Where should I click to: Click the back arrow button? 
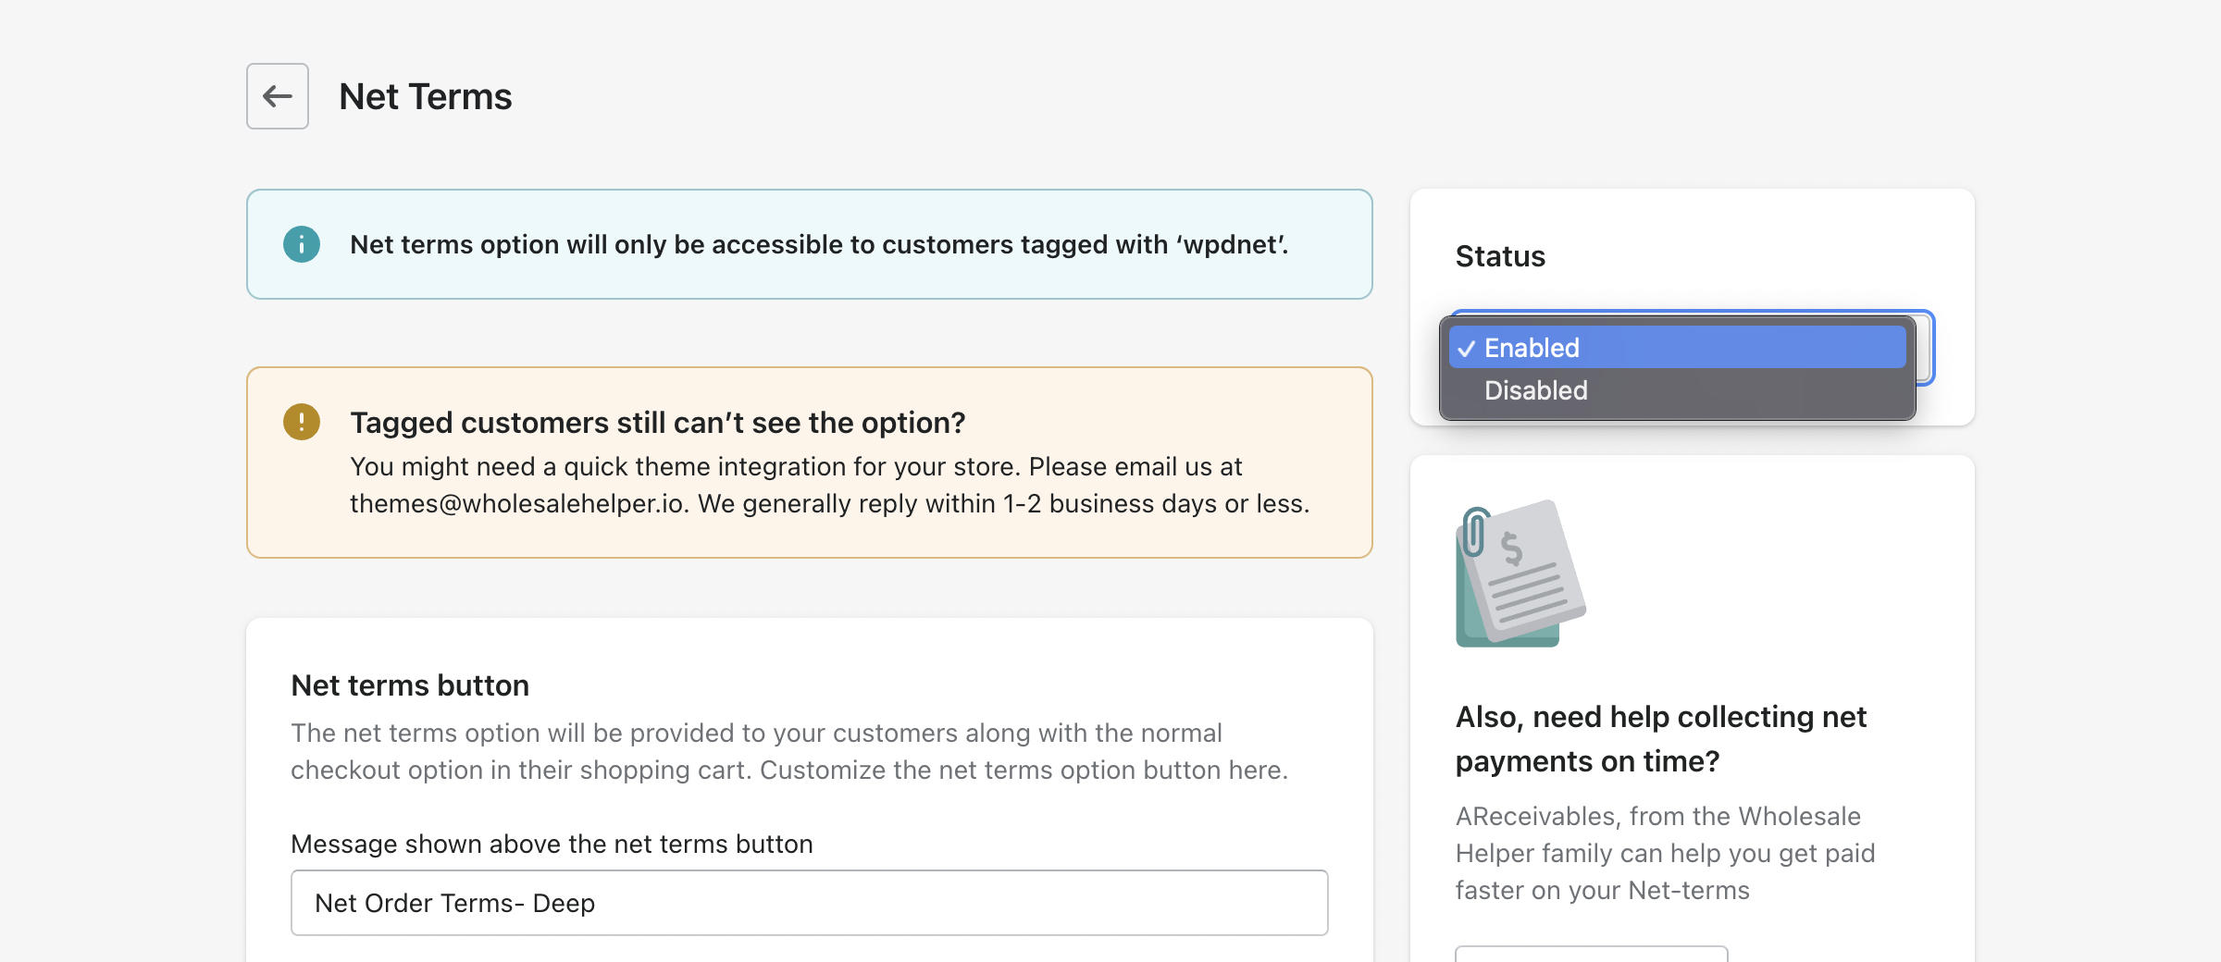[277, 96]
